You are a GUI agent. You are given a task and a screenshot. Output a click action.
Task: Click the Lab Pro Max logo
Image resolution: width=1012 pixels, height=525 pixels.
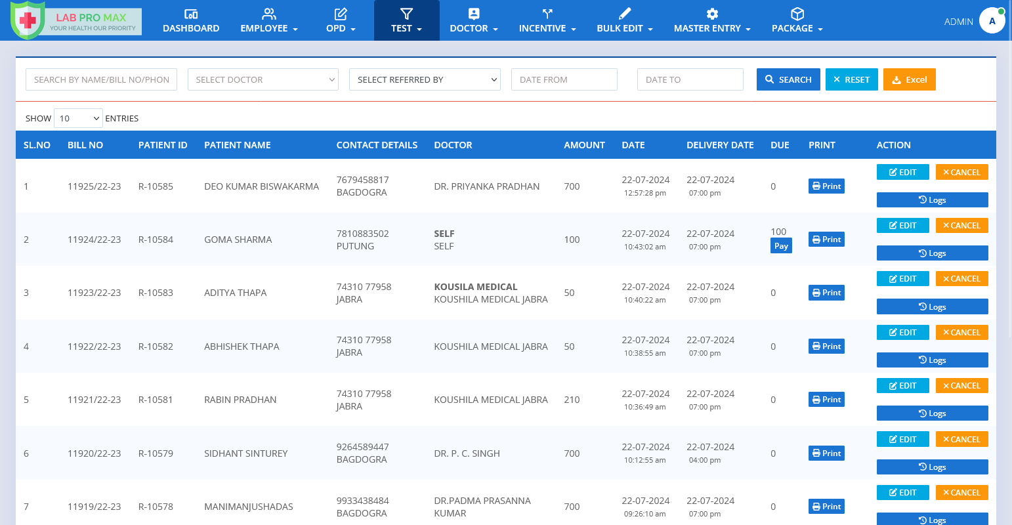(x=76, y=21)
